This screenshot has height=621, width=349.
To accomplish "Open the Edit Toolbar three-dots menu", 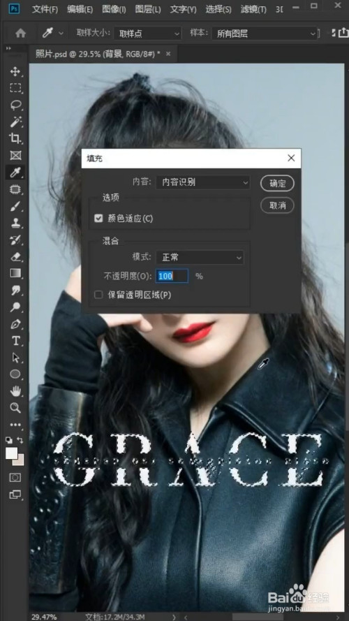I will click(15, 425).
